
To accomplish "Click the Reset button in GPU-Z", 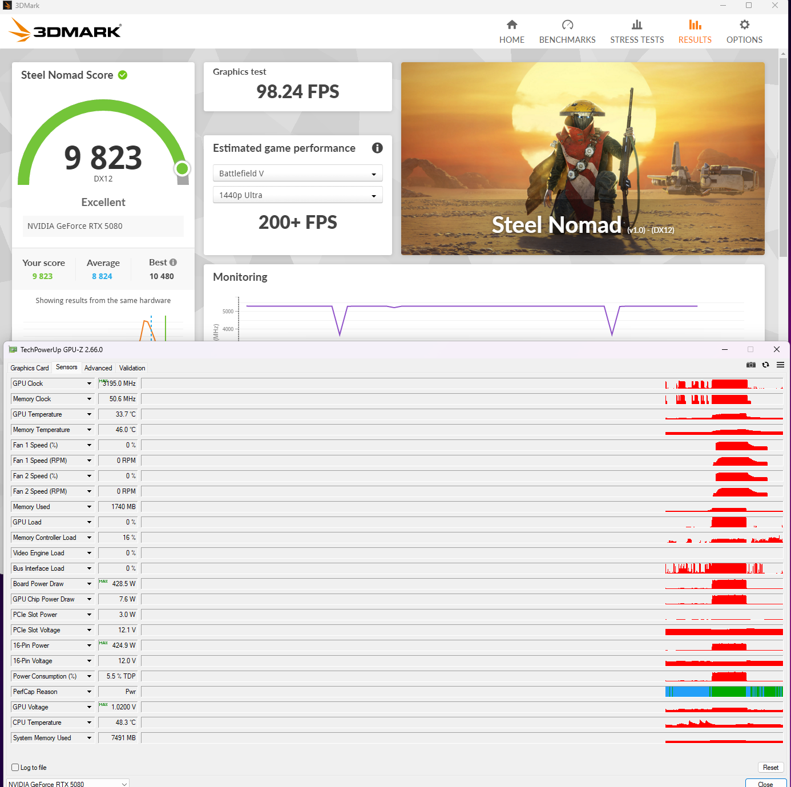I will tap(770, 768).
